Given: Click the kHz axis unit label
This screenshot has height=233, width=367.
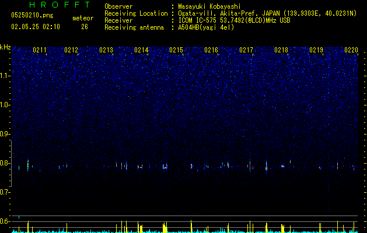Looking at the screenshot, I should click(x=5, y=47).
